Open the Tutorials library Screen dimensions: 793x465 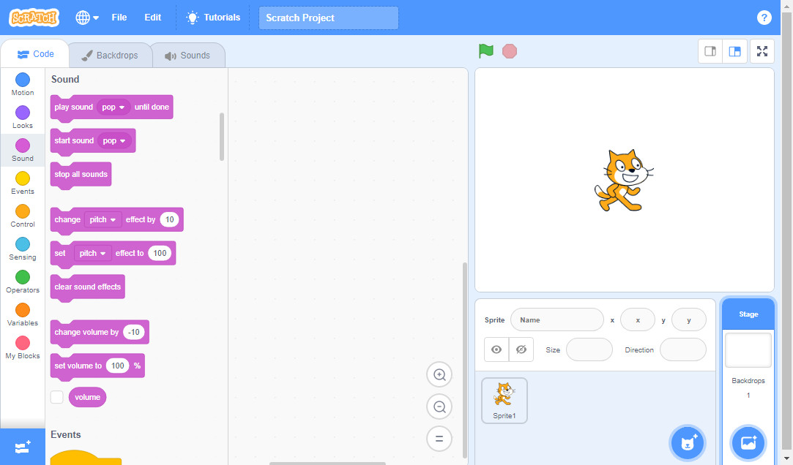(x=213, y=17)
